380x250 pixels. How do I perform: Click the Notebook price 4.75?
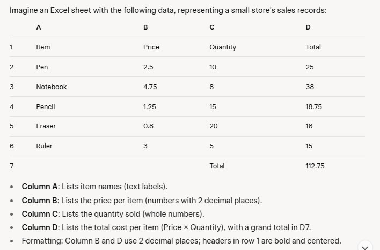(x=150, y=87)
